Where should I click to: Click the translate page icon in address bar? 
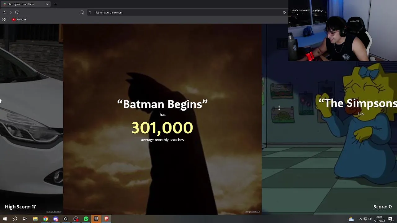[x=284, y=12]
